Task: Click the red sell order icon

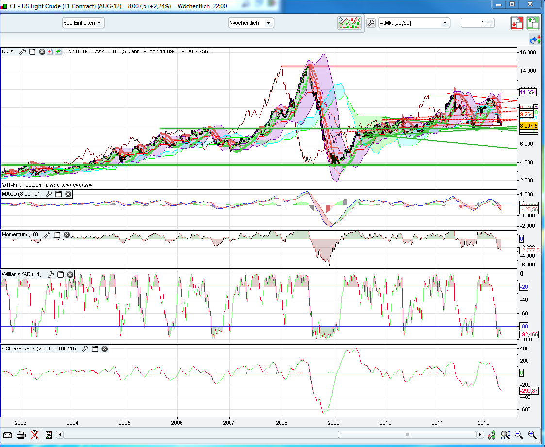Action: 516,23
